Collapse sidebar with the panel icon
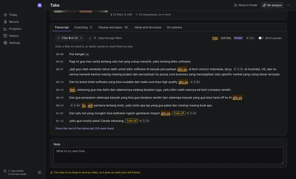 tap(40, 172)
